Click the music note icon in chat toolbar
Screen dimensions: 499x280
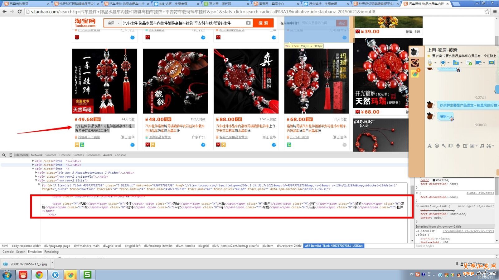coord(482,146)
